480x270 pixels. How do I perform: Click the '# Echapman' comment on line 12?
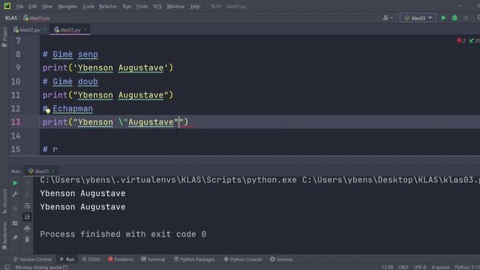(x=67, y=109)
